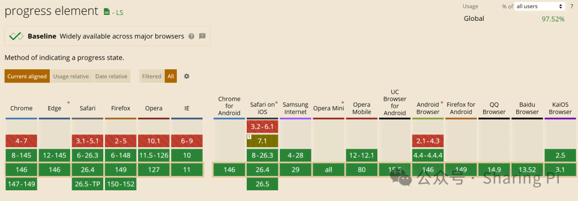Viewport: 578px width, 201px height.
Task: Click the usage help question mark
Action: point(572,6)
